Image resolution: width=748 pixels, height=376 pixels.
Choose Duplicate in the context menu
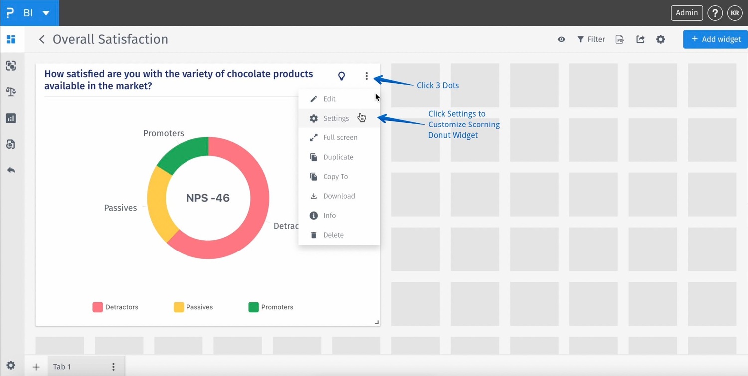338,157
